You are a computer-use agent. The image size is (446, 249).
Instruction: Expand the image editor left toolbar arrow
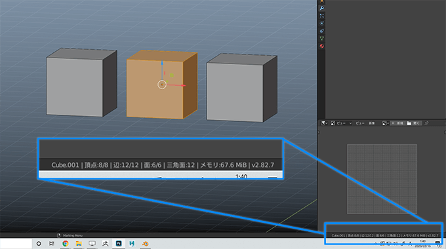[x=319, y=132]
